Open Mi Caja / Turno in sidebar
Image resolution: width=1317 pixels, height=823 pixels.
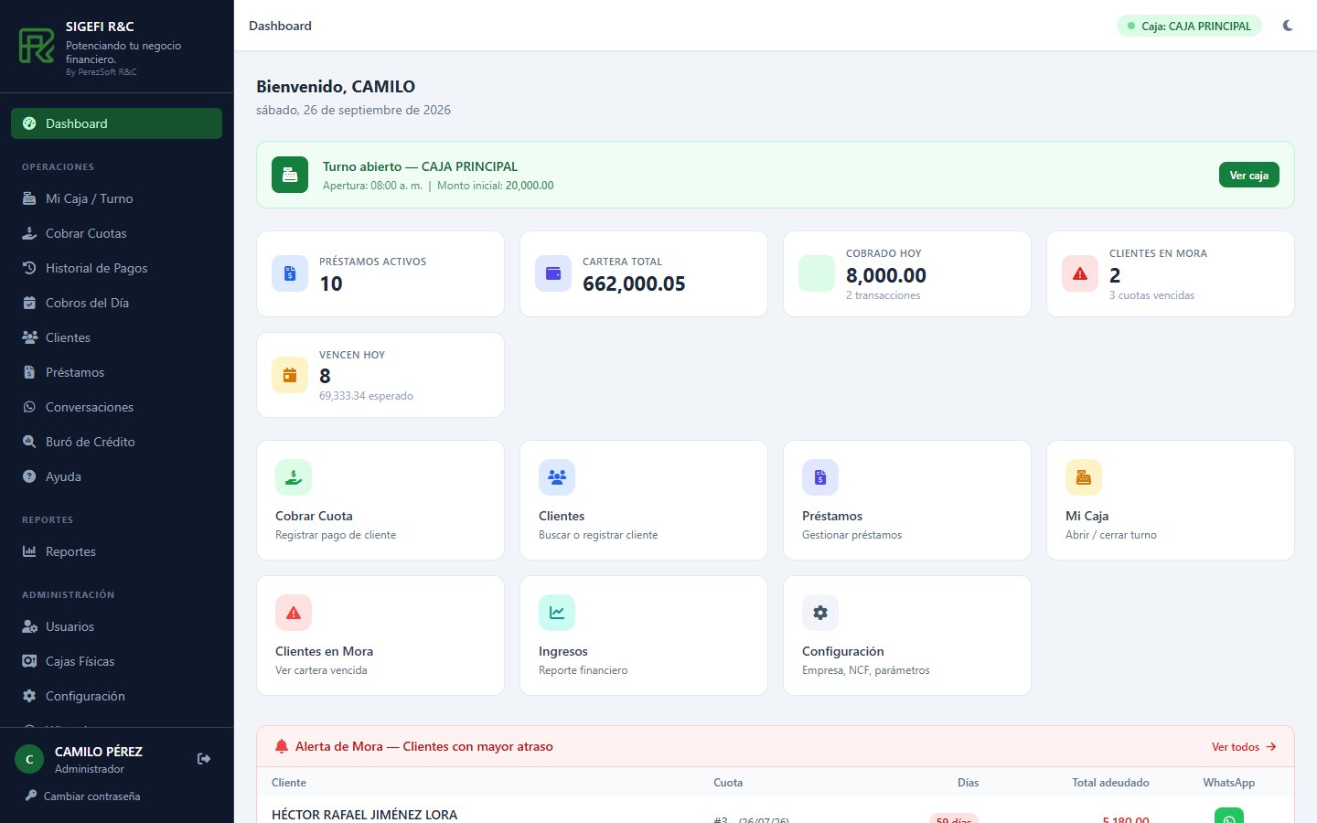(x=116, y=198)
